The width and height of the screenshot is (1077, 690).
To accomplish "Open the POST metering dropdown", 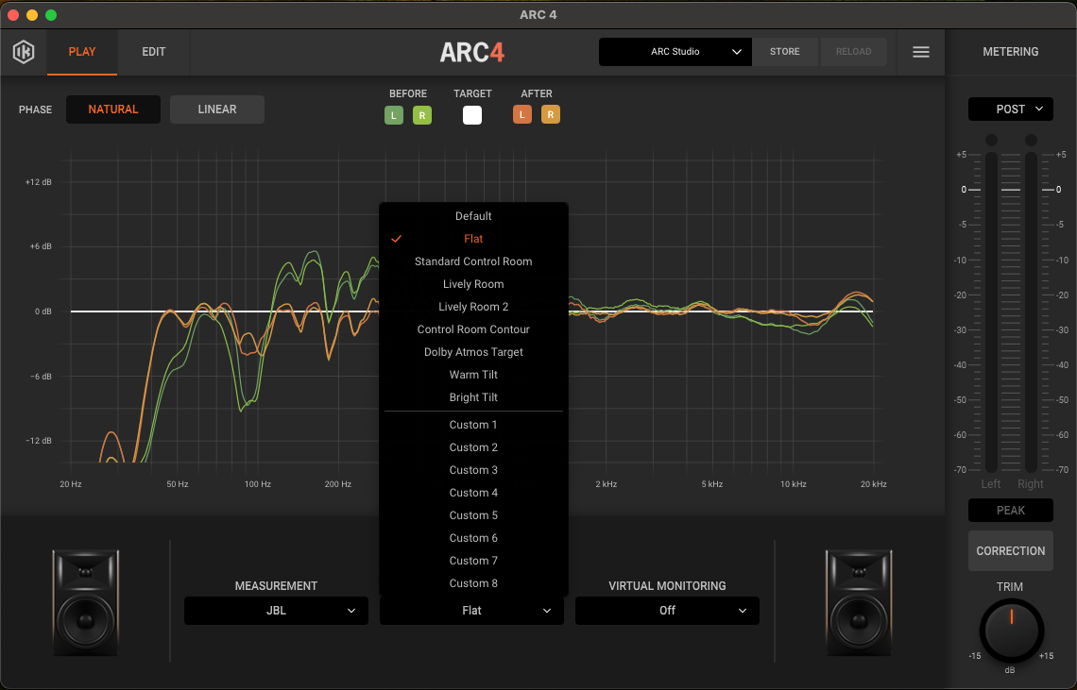I will click(x=1010, y=109).
